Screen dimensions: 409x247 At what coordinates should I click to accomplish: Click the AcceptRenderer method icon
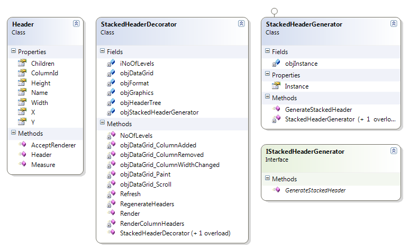[x=22, y=145]
